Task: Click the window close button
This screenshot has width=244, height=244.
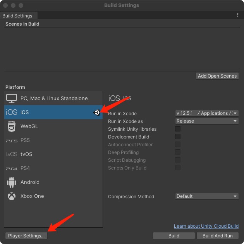Action: (5, 5)
